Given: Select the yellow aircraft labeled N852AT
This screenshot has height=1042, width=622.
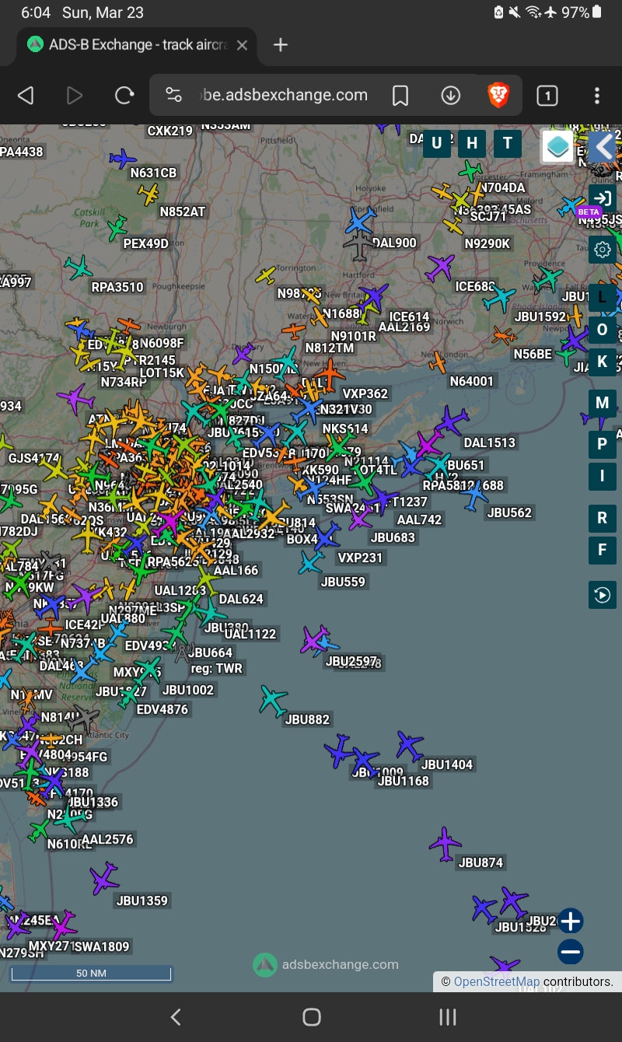Looking at the screenshot, I should point(149,194).
